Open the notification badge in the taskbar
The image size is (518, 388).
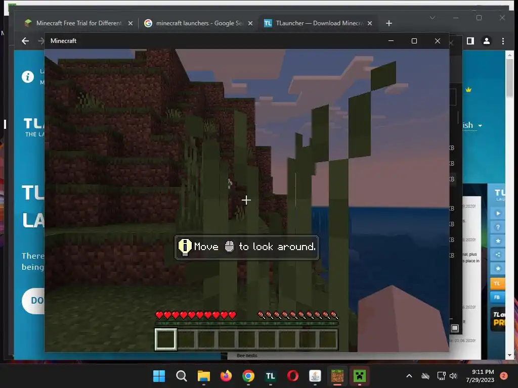coord(504,376)
